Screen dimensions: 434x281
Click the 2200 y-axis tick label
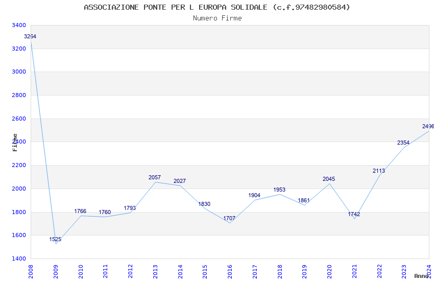pyautogui.click(x=19, y=165)
